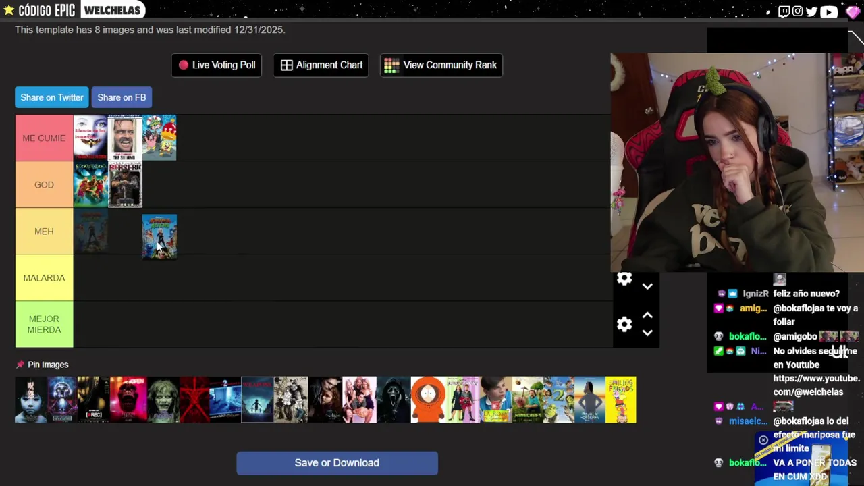
Task: Pick the Freaky Friday poster
Action: tap(463, 400)
